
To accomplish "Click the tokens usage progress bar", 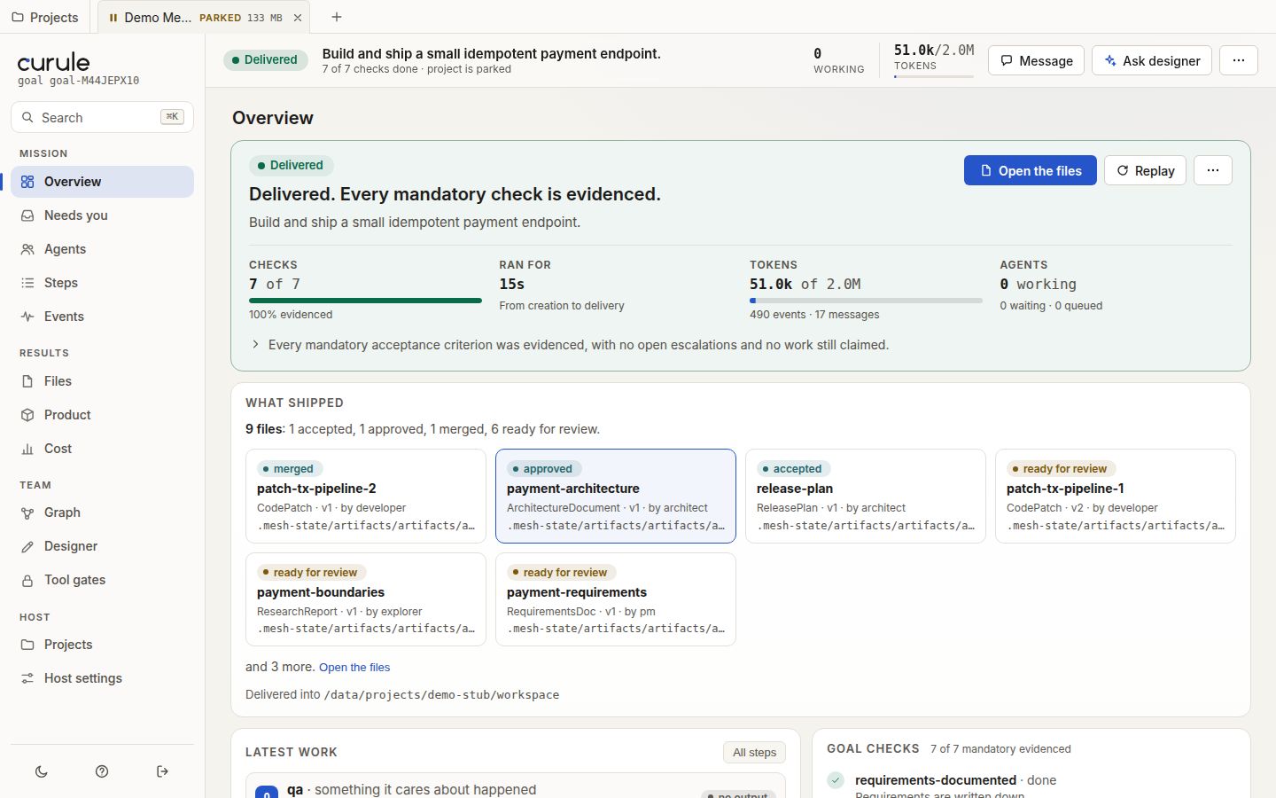I will [x=866, y=301].
